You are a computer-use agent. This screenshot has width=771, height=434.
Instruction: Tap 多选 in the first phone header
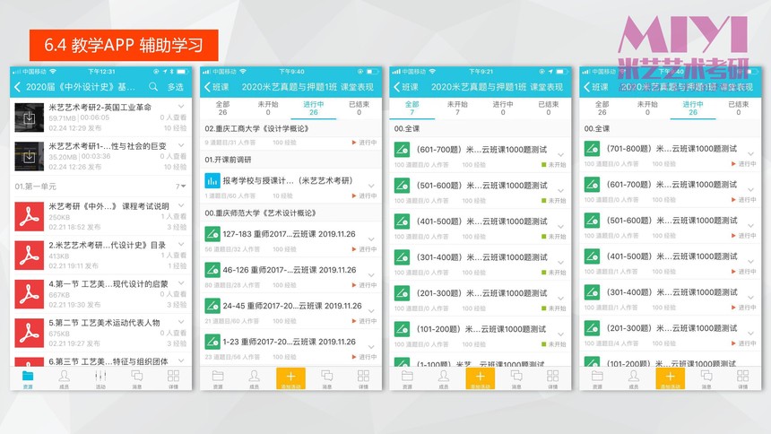pos(175,87)
